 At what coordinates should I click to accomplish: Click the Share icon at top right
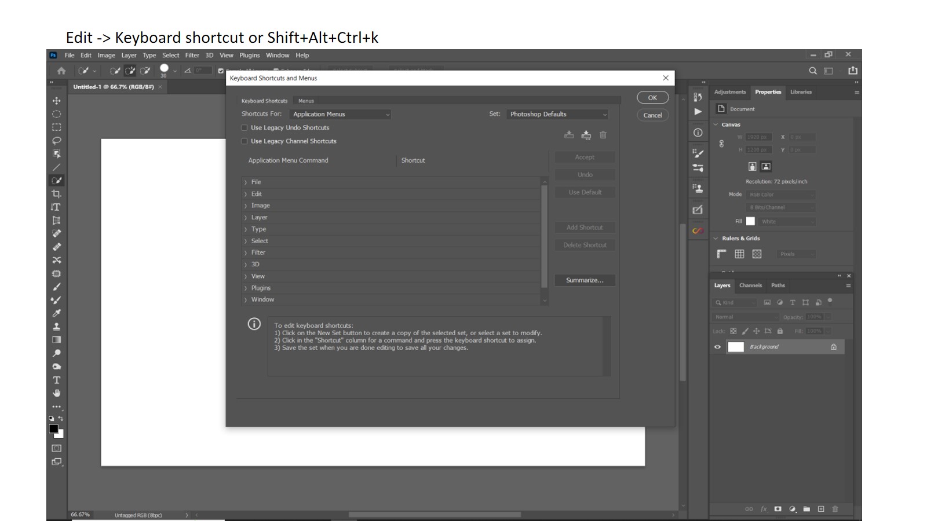pos(853,71)
